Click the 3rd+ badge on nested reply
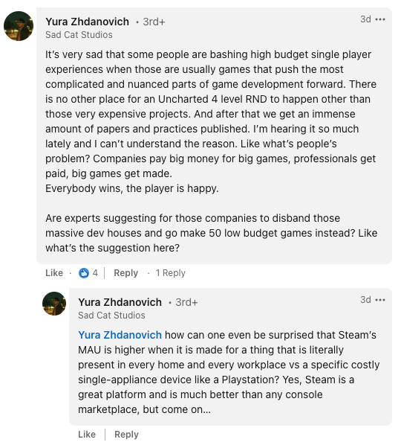401x448 pixels. click(x=186, y=303)
